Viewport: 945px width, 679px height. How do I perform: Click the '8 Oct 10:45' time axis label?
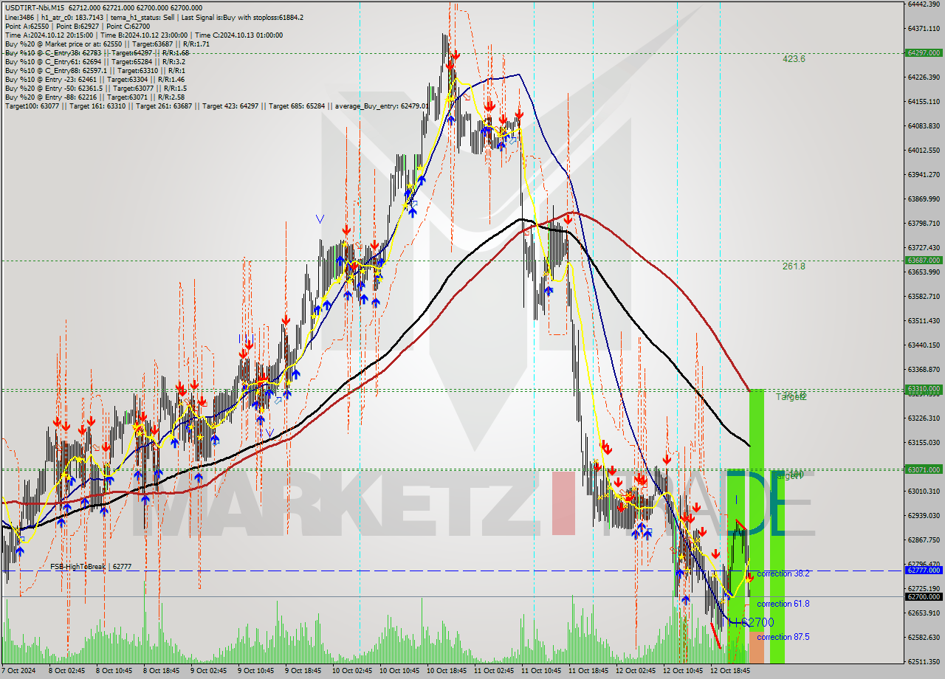tap(116, 672)
